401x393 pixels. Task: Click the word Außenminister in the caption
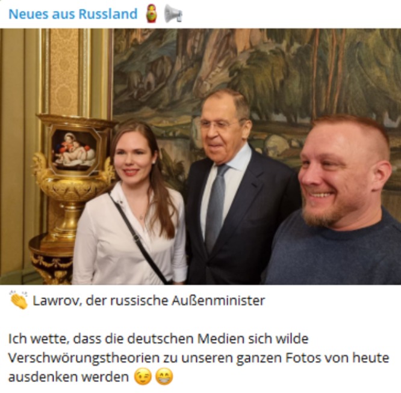tap(218, 300)
